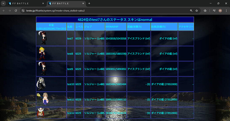This screenshot has width=230, height=121.
Task: Click test12's white-bearded character sprite
Action: 41,113
